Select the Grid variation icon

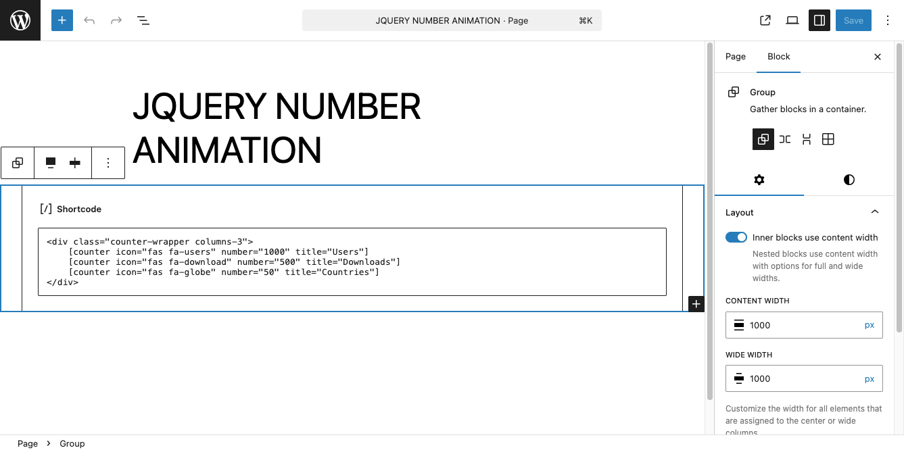[828, 139]
